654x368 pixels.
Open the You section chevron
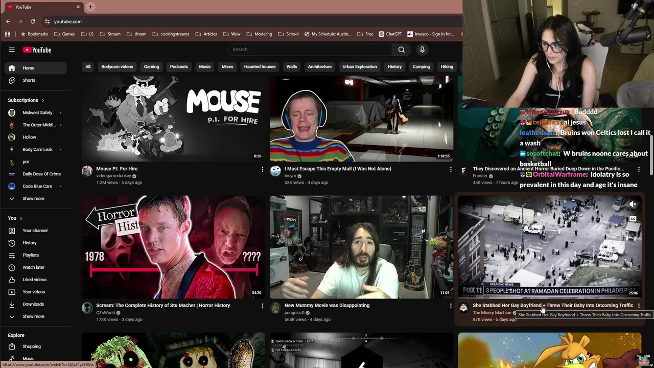point(21,218)
